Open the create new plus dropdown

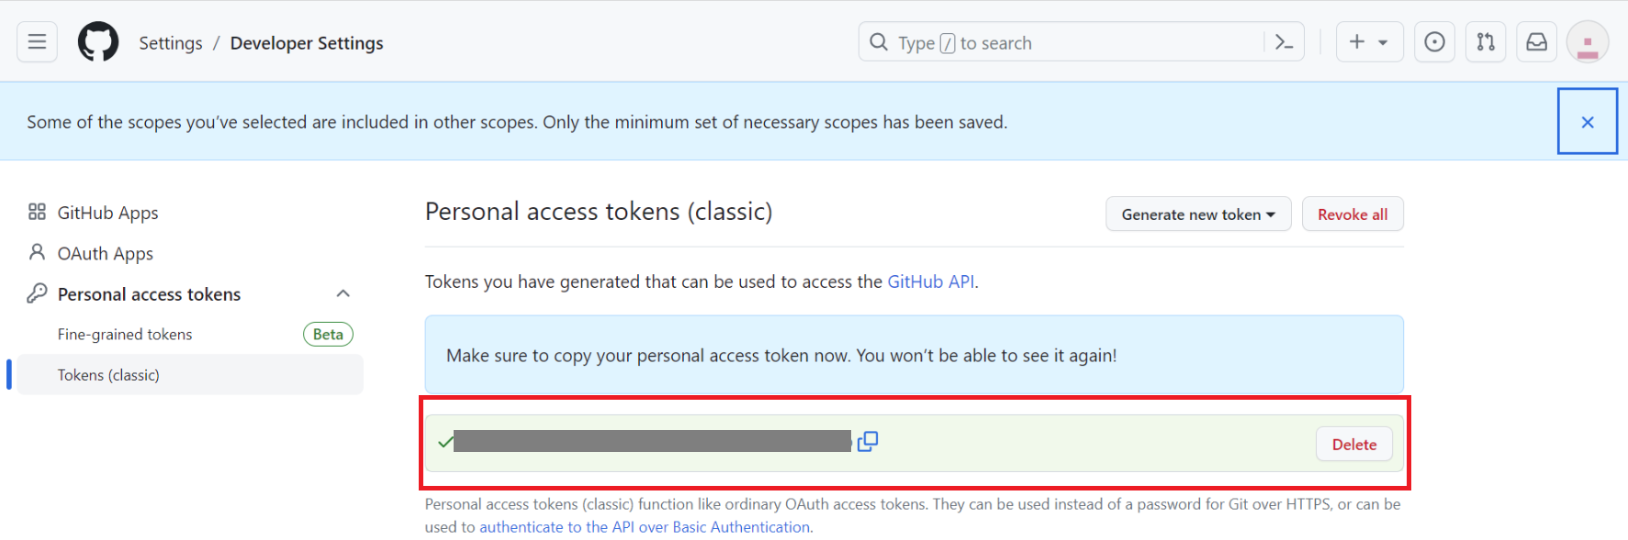pyautogui.click(x=1368, y=42)
